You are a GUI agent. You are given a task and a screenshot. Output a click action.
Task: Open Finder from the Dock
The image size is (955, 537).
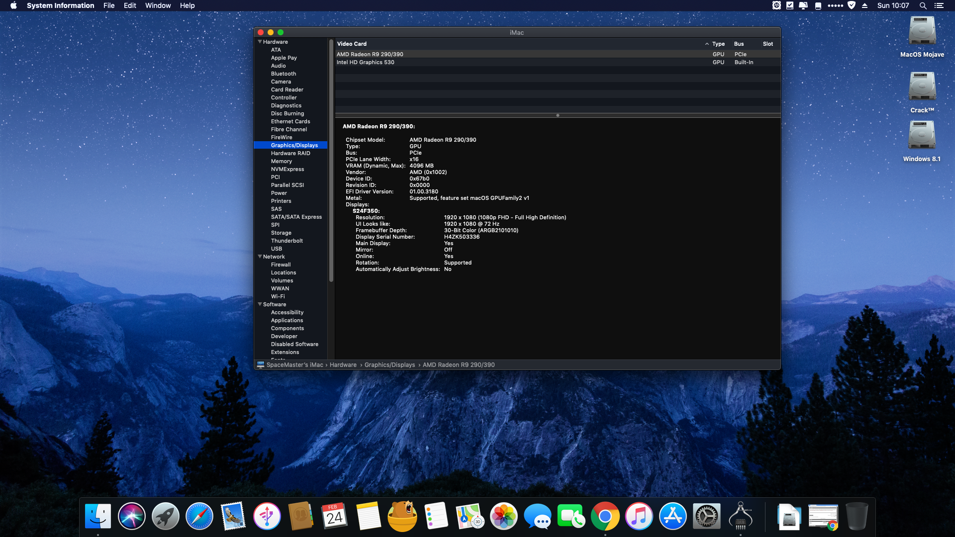click(x=98, y=516)
